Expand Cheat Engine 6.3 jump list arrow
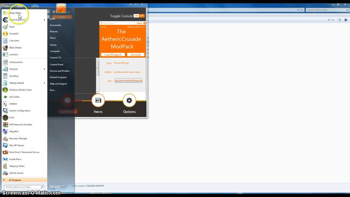 tap(44, 20)
